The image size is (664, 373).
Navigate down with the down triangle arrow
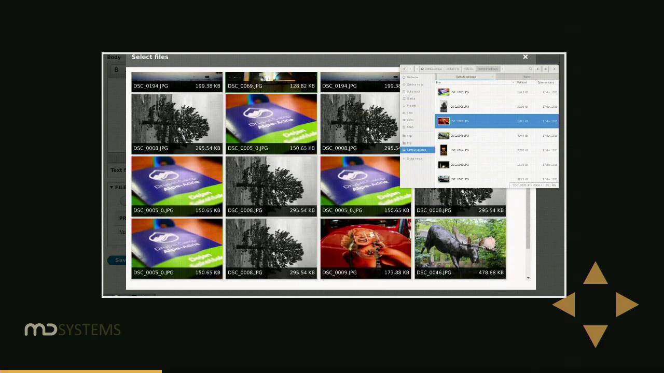point(596,336)
